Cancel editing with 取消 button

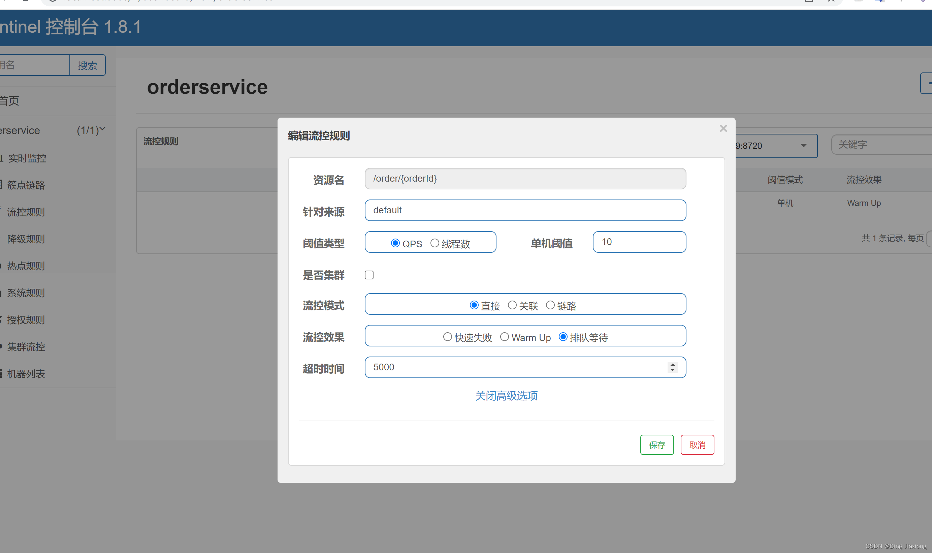[x=697, y=445]
